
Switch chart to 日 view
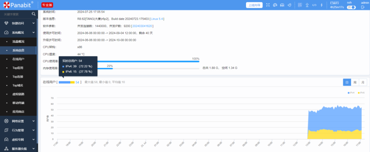click(347, 82)
